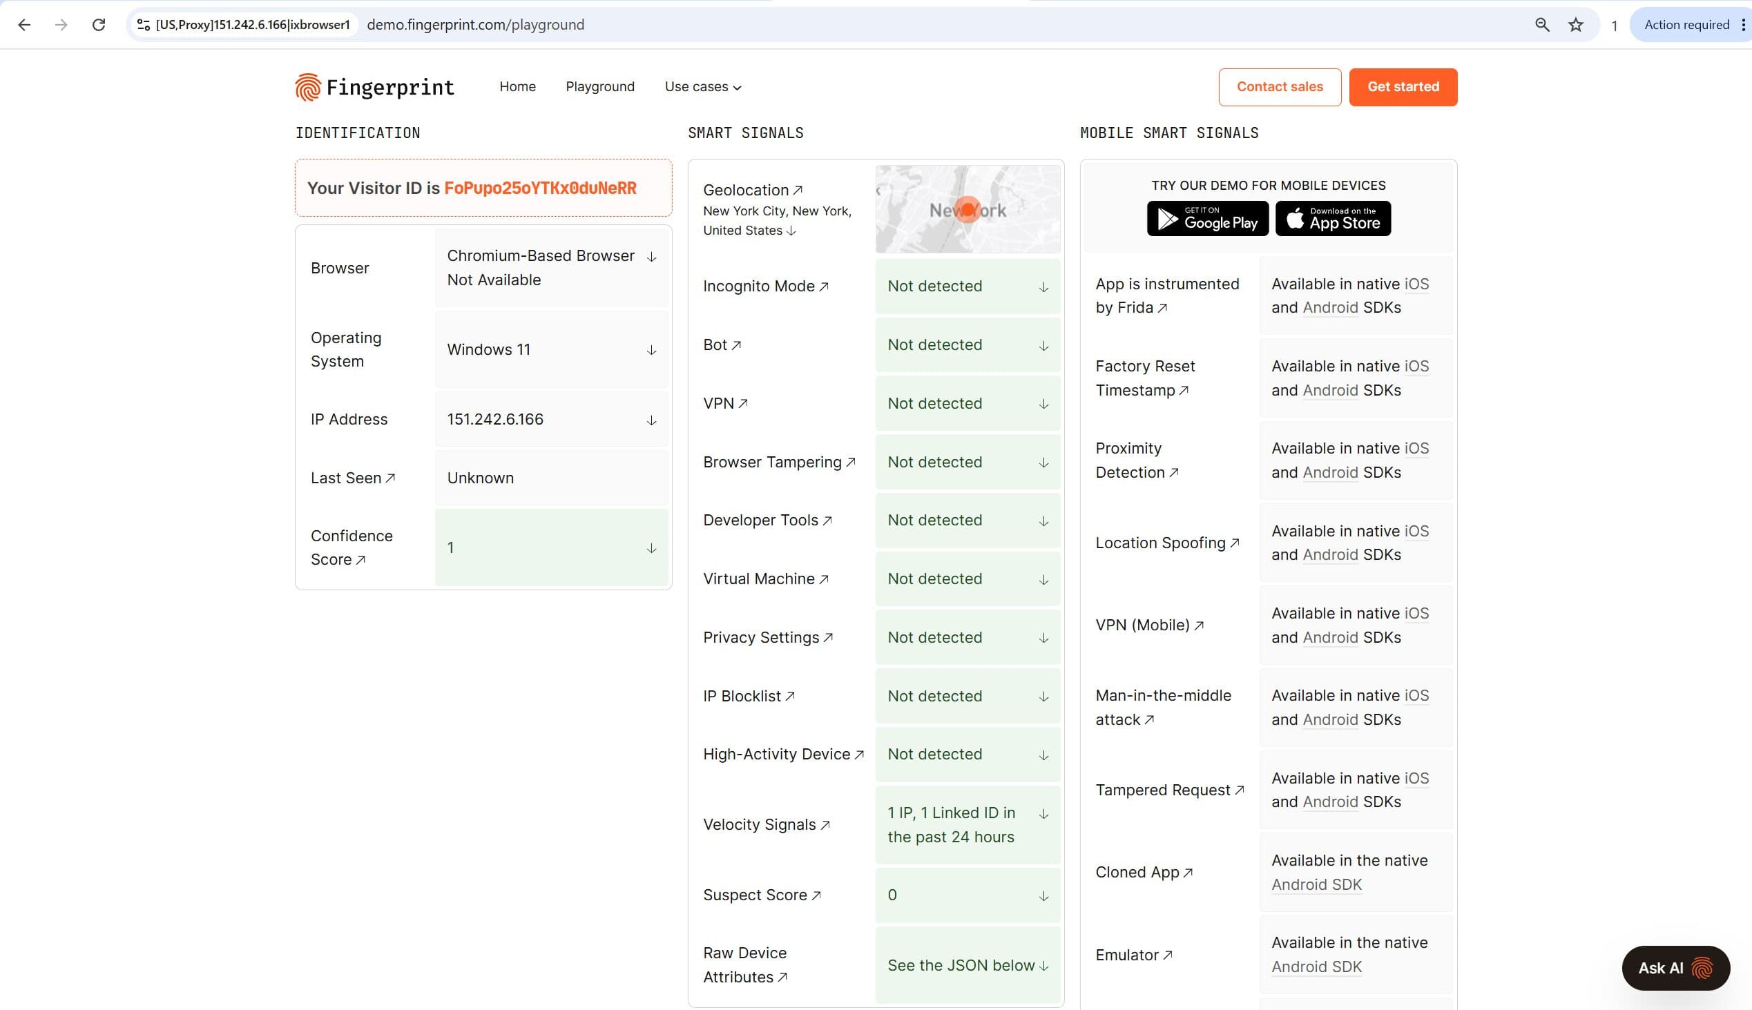The image size is (1752, 1010).
Task: Open the Tampered Request link
Action: 1170,790
